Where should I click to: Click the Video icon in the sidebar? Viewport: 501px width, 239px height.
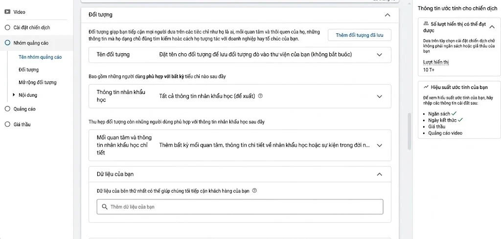click(7, 12)
